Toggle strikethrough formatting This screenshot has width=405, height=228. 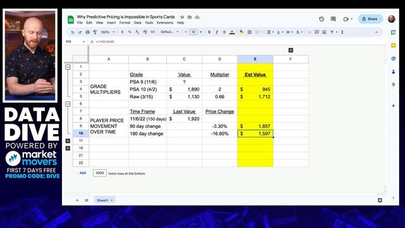pyautogui.click(x=224, y=32)
